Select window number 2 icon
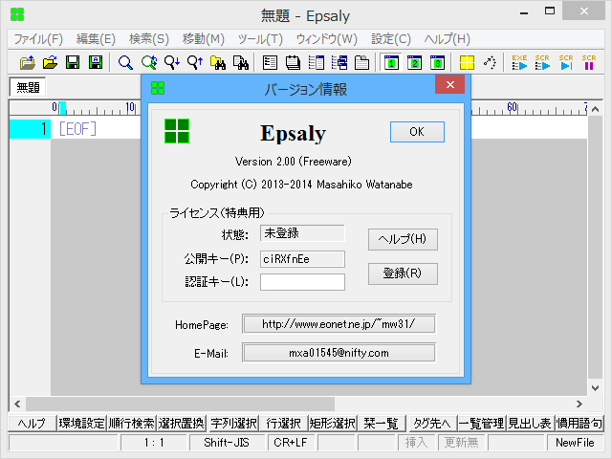 (414, 62)
